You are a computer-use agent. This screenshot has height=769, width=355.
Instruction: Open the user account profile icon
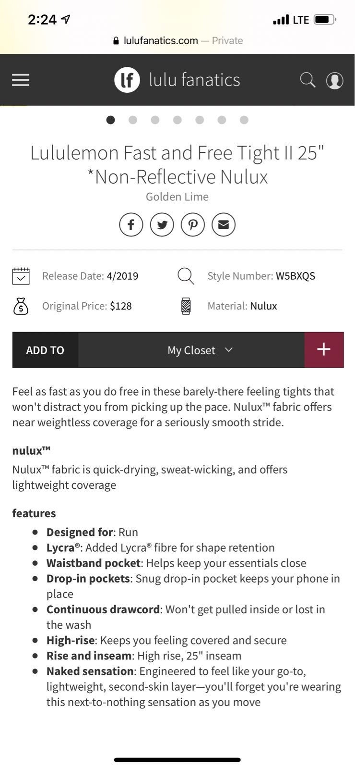pyautogui.click(x=334, y=80)
